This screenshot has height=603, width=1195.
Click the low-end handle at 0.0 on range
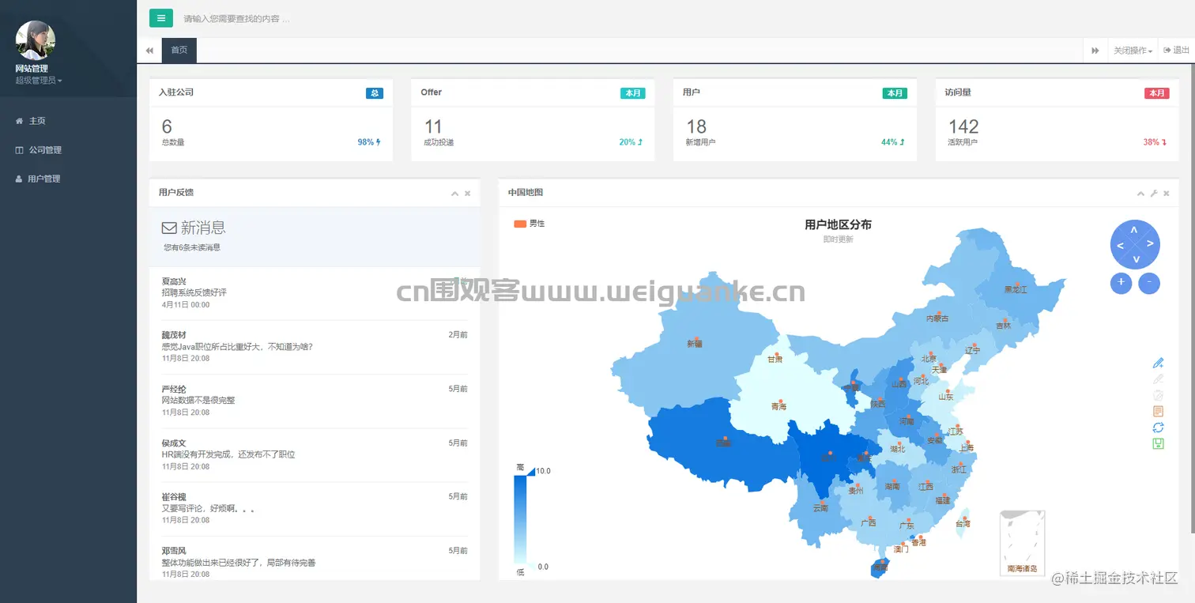530,567
